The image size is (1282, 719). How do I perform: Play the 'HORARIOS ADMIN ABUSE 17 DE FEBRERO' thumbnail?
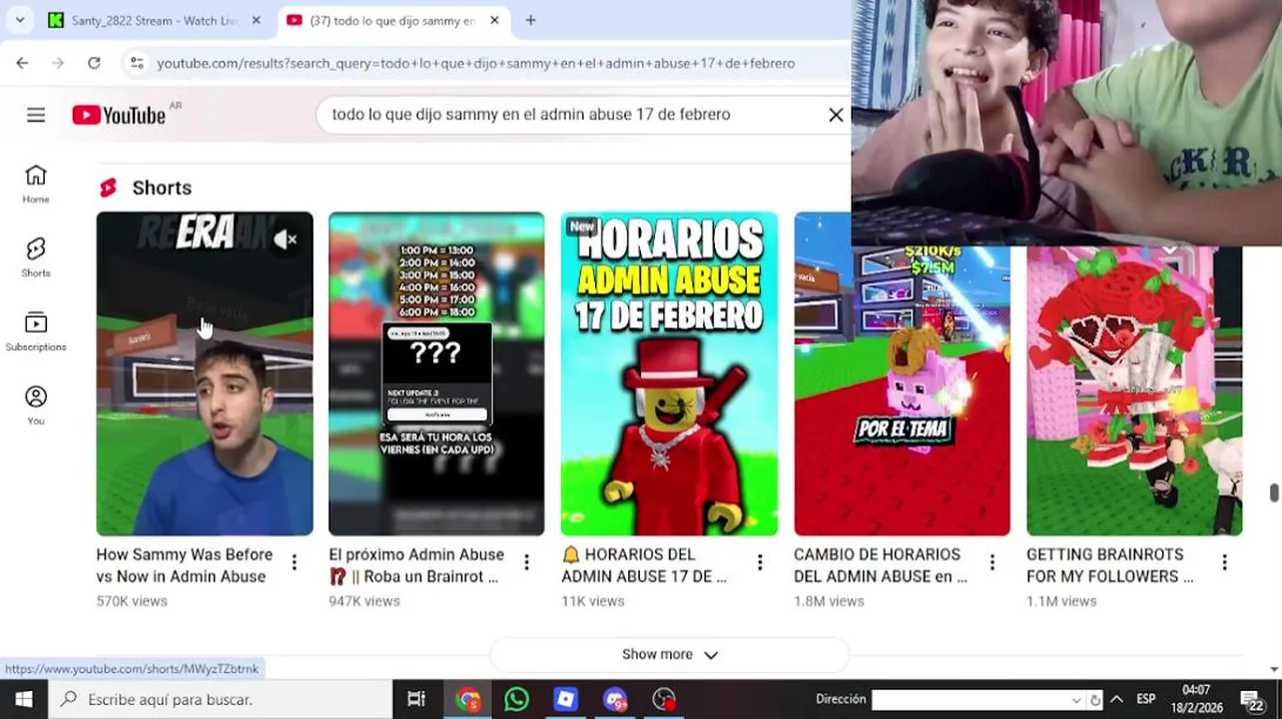coord(669,373)
